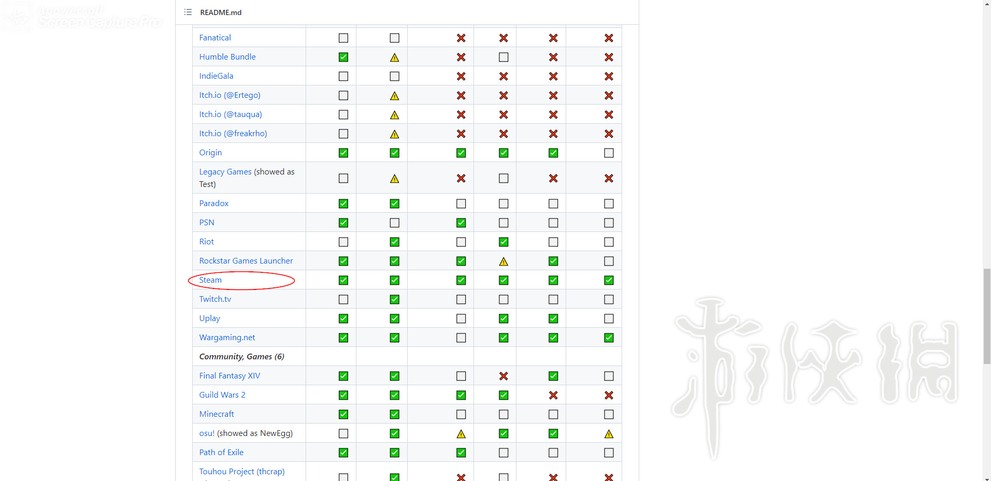This screenshot has height=481, width=991.
Task: Click the empty box icon in Humble Bundle row
Action: pos(504,57)
